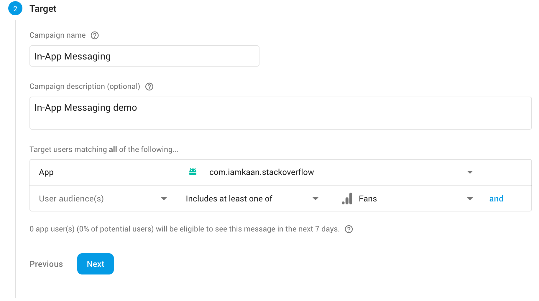Click into the Campaign name field

pyautogui.click(x=144, y=56)
